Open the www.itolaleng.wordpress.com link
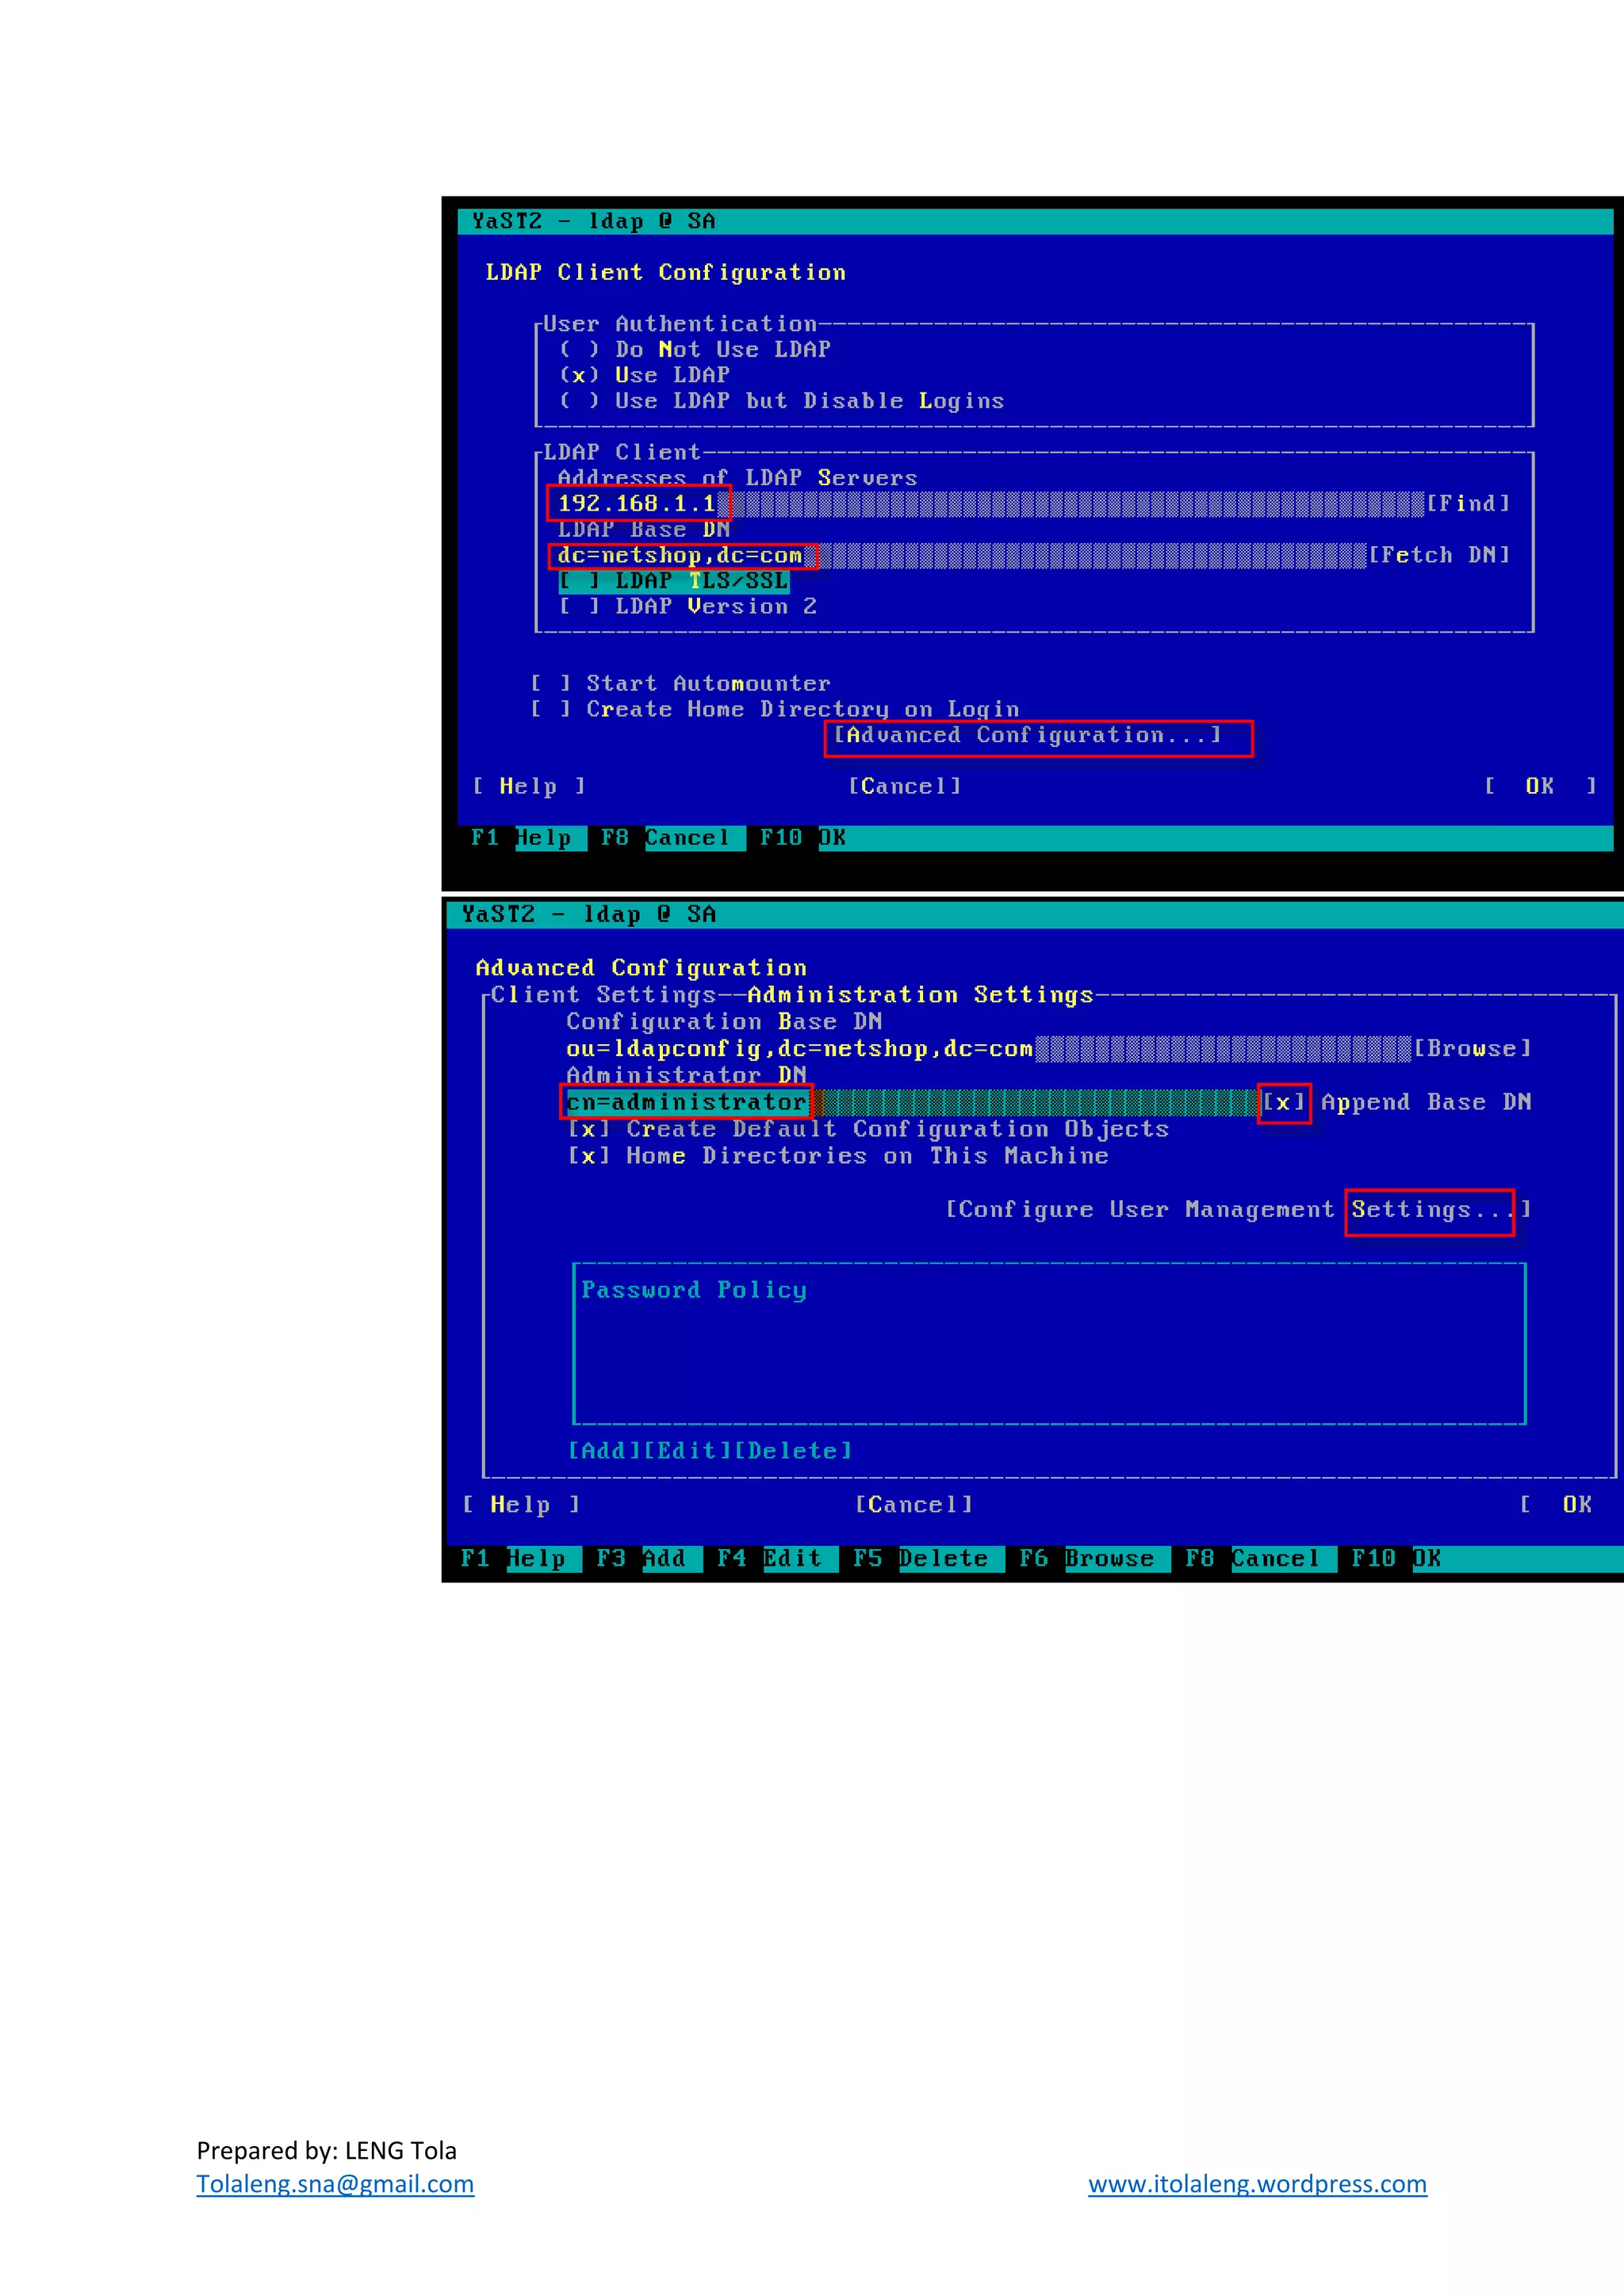Image resolution: width=1624 pixels, height=2296 pixels. tap(1257, 2183)
